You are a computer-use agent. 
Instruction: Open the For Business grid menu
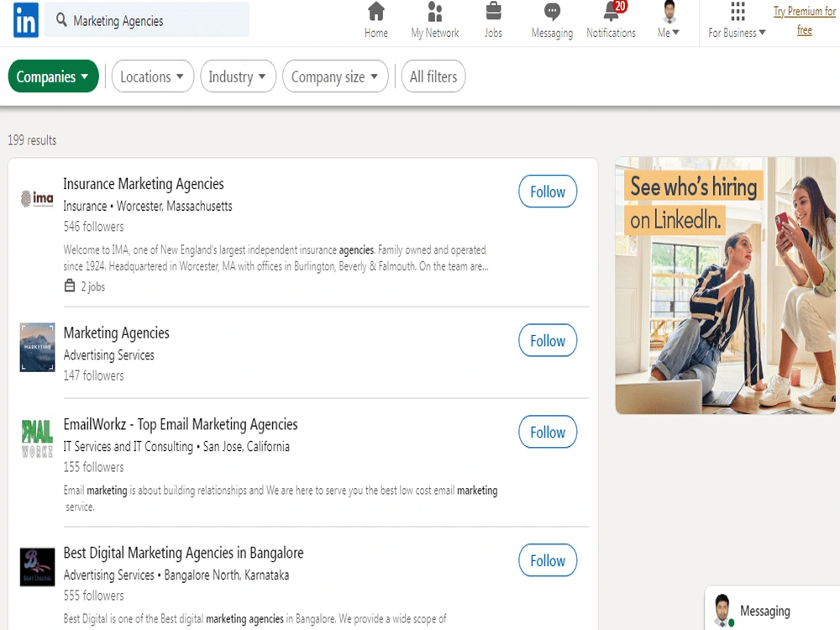point(738,11)
